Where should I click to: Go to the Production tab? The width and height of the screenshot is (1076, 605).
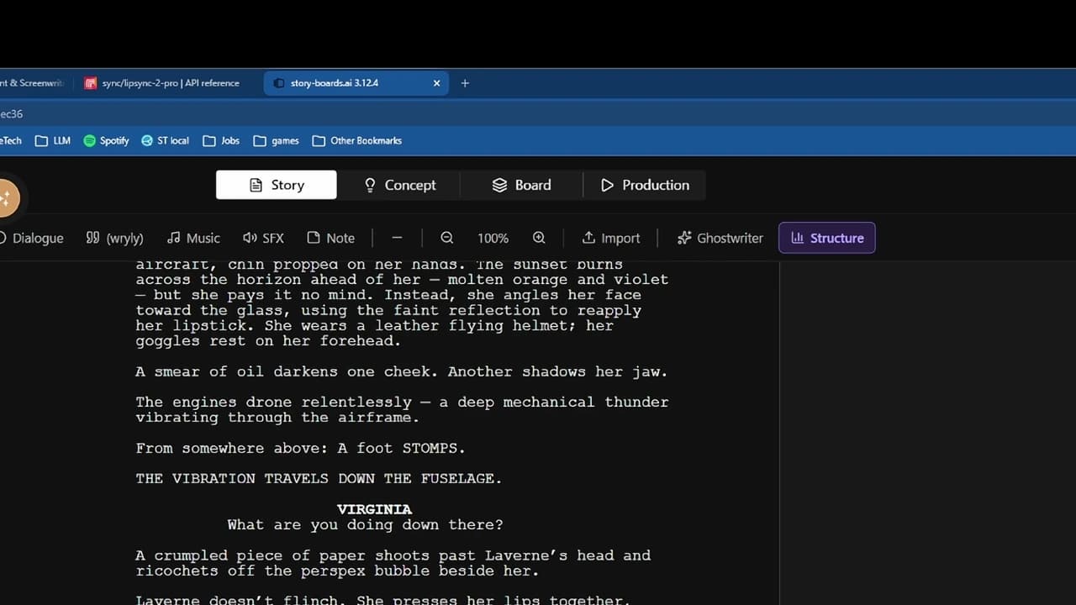[645, 185]
